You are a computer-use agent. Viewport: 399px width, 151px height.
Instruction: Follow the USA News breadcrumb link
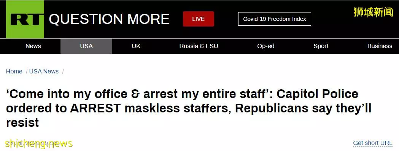(x=44, y=72)
